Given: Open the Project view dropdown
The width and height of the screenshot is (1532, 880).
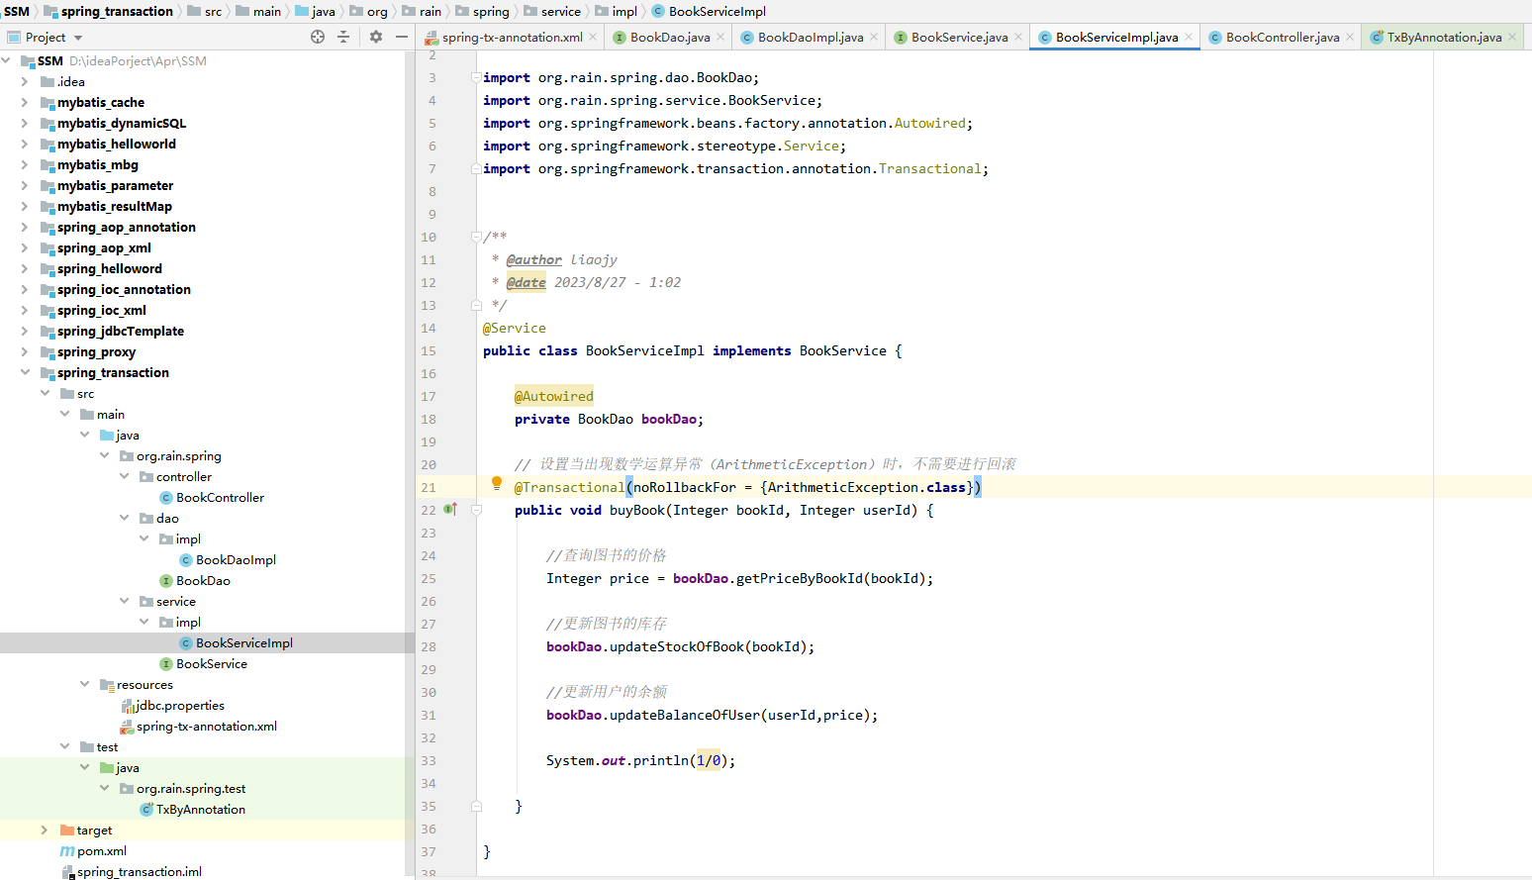Looking at the screenshot, I should point(78,38).
